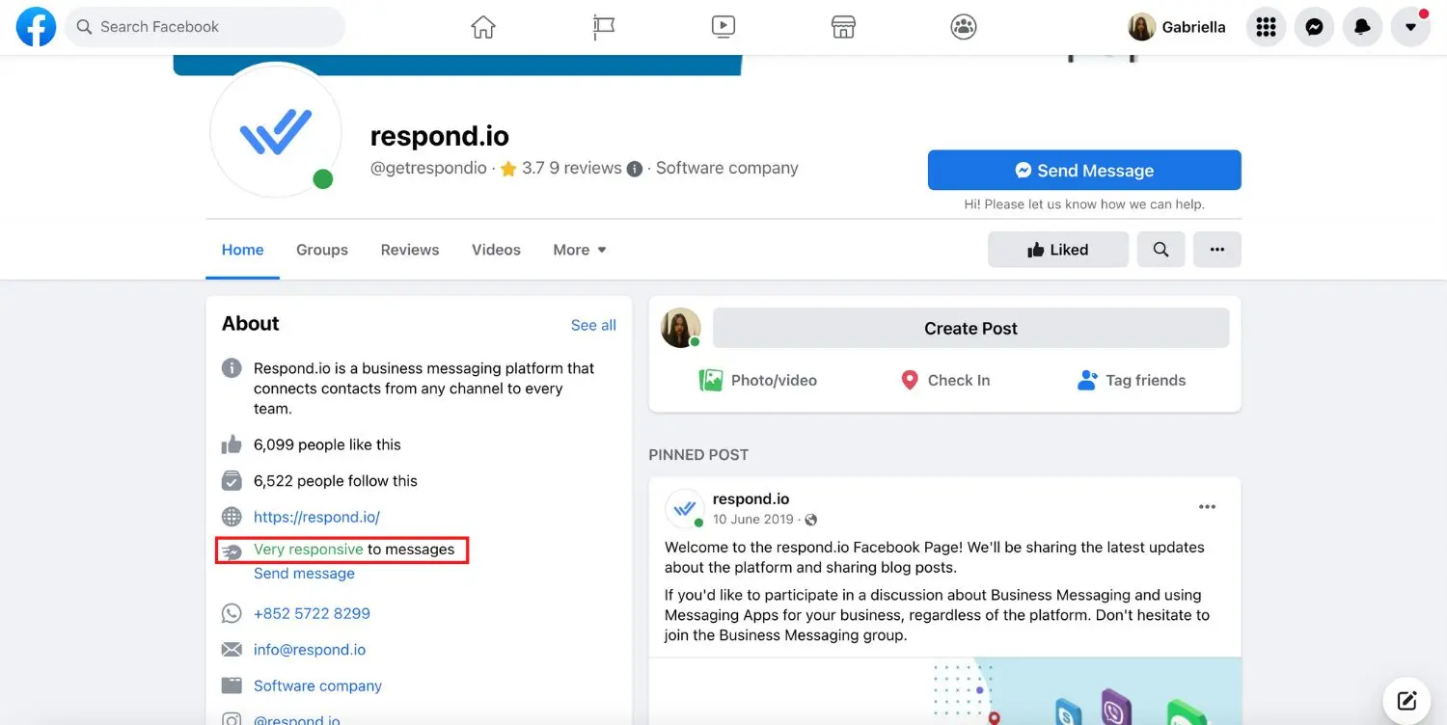Click the reviews info icon
1447x725 pixels.
tap(635, 169)
